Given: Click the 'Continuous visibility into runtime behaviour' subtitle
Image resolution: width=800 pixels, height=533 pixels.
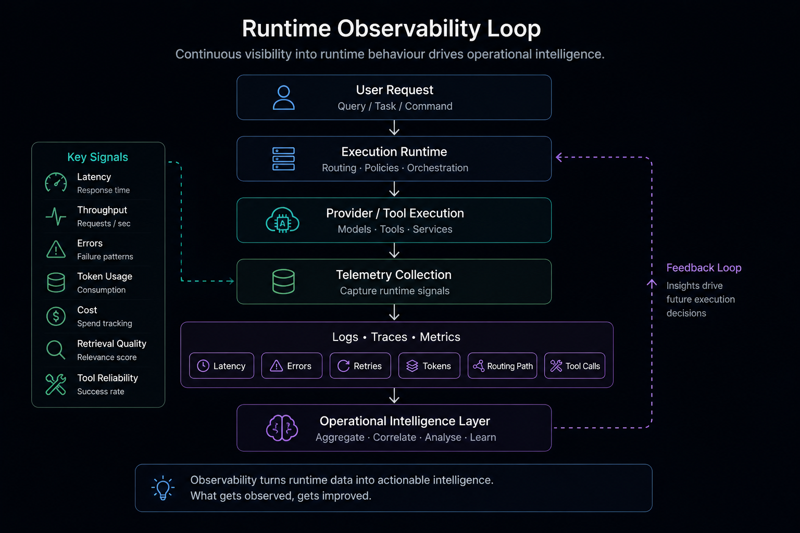Looking at the screenshot, I should (390, 54).
